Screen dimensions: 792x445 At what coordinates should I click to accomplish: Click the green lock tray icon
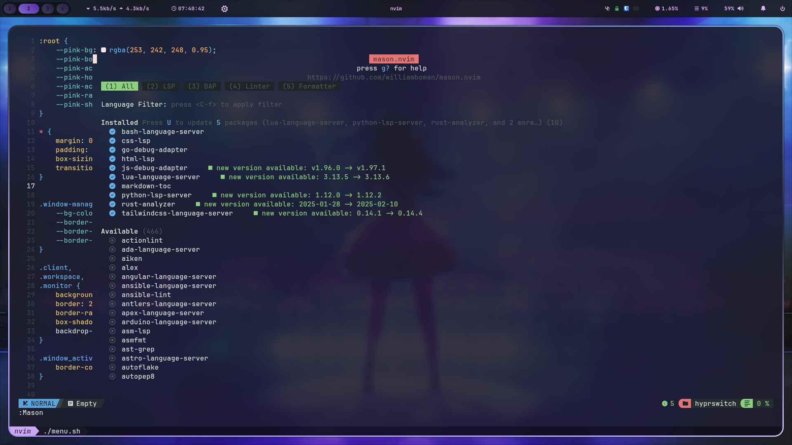tap(617, 9)
